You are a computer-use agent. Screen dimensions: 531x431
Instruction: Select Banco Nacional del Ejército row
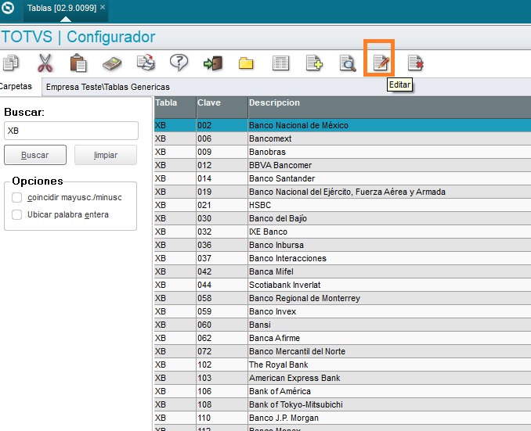coord(343,192)
